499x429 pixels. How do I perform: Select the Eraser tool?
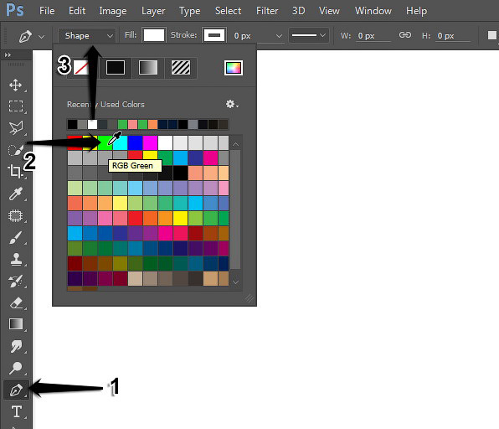16,302
